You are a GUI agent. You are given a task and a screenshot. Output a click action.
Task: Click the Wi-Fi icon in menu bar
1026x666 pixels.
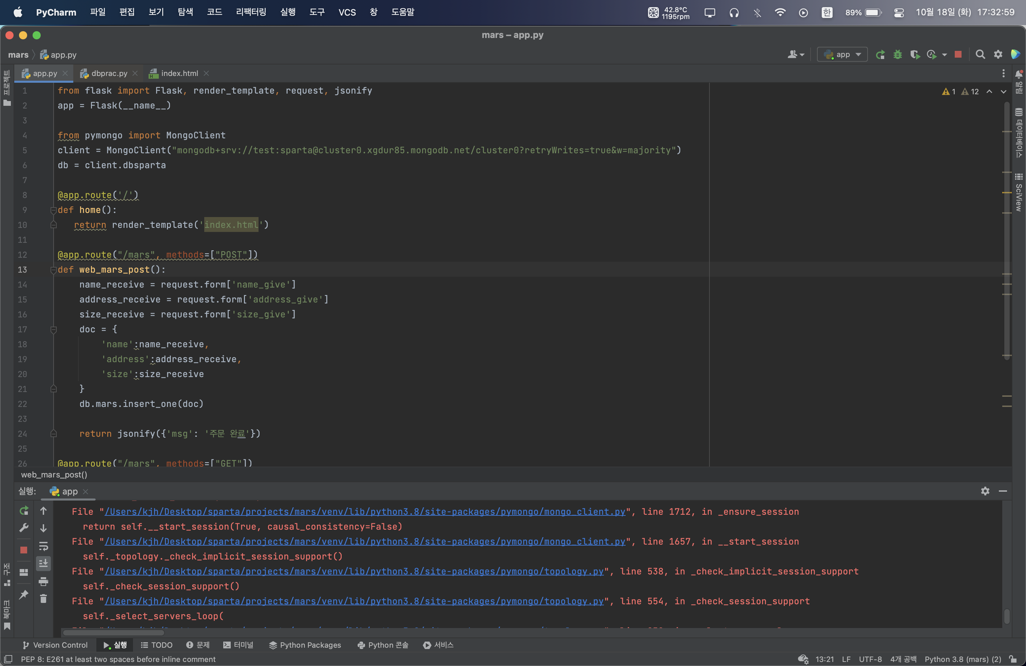point(780,13)
